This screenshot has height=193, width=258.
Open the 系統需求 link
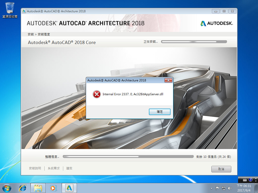pos(54,168)
